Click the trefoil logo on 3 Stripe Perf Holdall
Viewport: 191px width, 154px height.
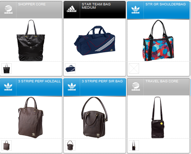[8, 87]
